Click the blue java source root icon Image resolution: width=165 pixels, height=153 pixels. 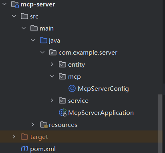44,40
